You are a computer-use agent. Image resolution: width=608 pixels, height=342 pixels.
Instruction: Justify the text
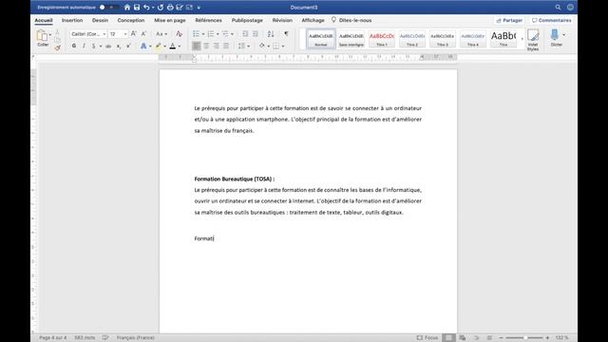tap(226, 47)
